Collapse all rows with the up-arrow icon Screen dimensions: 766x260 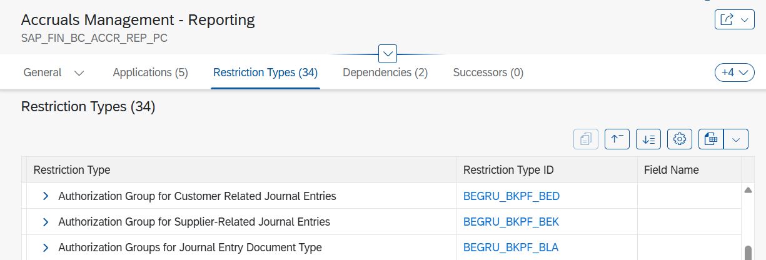tap(617, 139)
